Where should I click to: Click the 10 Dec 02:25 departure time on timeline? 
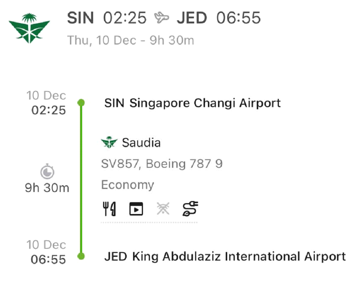(48, 103)
